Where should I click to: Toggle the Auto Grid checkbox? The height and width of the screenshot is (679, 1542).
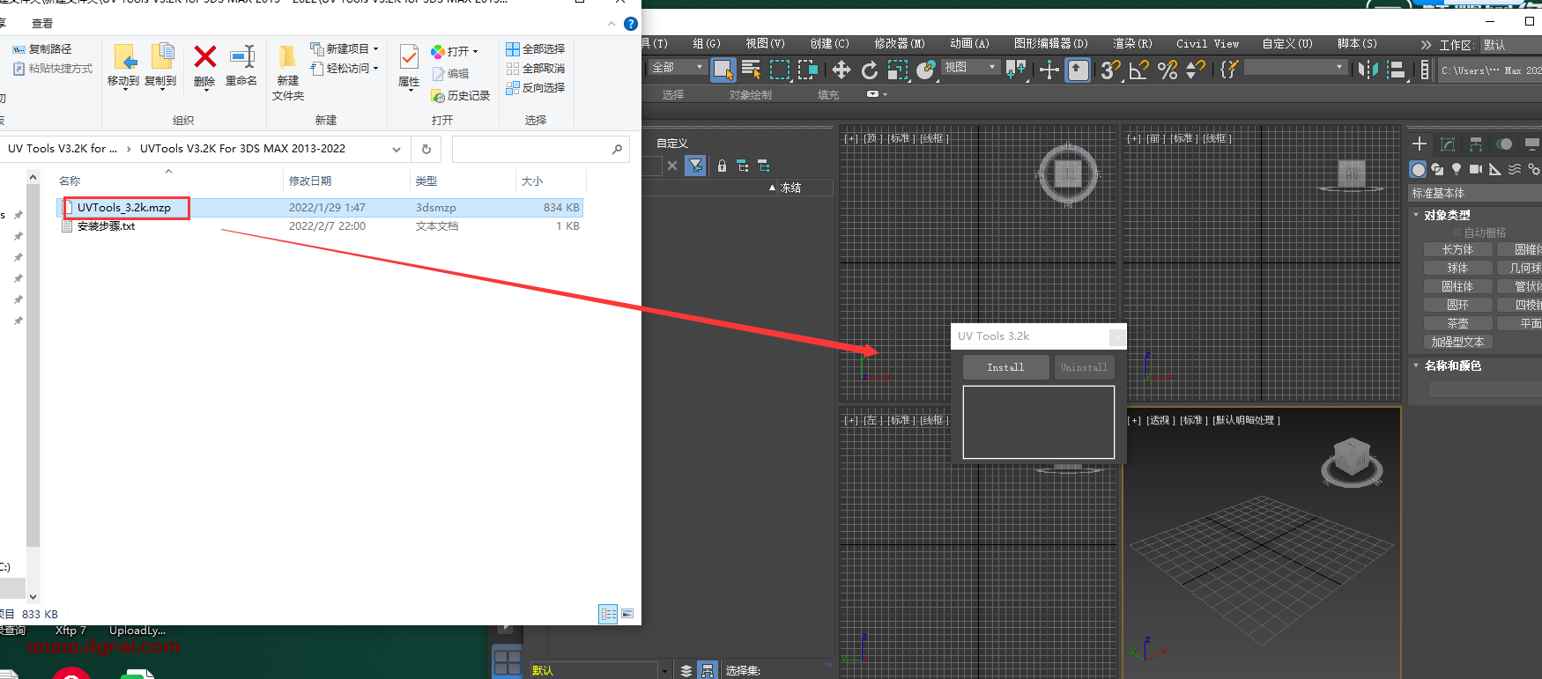[x=1457, y=232]
